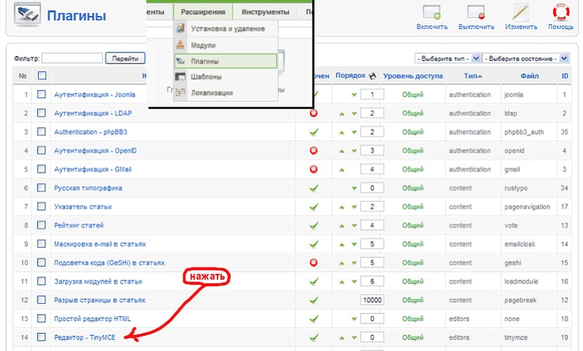The height and width of the screenshot is (351, 583).
Task: Open the Инструменты menu
Action: coord(266,12)
